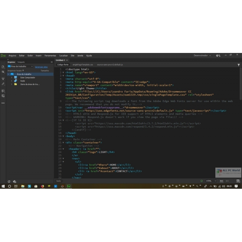
Task: Expand the Rede tree node
Action: pos(11,81)
